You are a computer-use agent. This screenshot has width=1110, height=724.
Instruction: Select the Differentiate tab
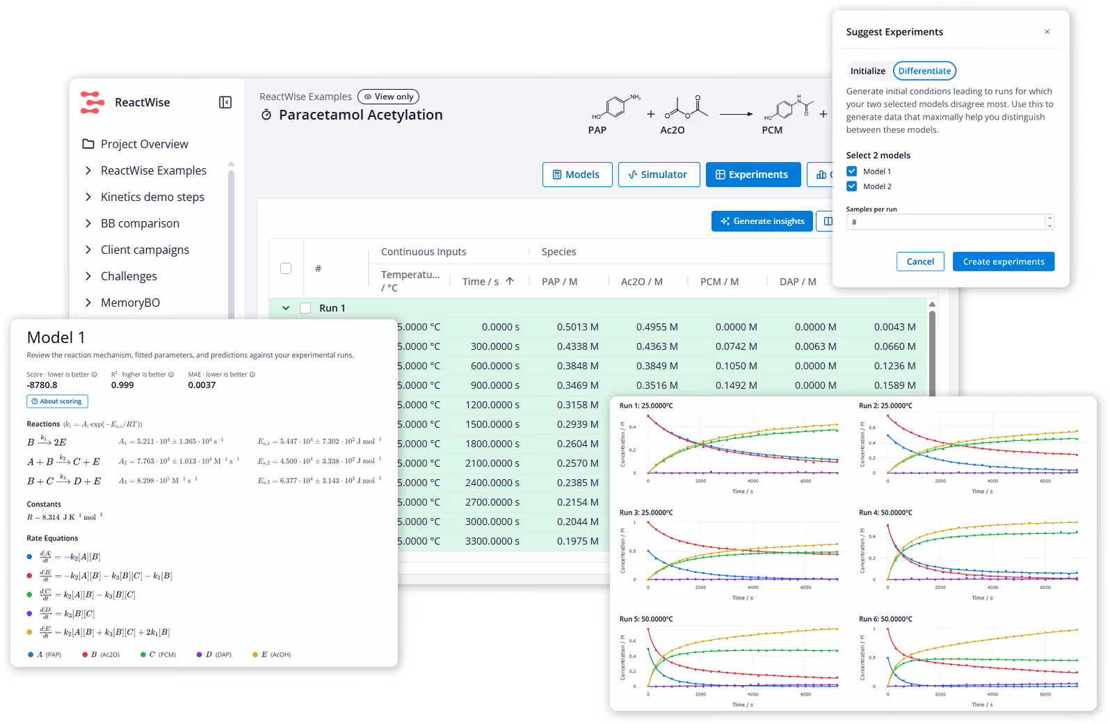click(924, 71)
